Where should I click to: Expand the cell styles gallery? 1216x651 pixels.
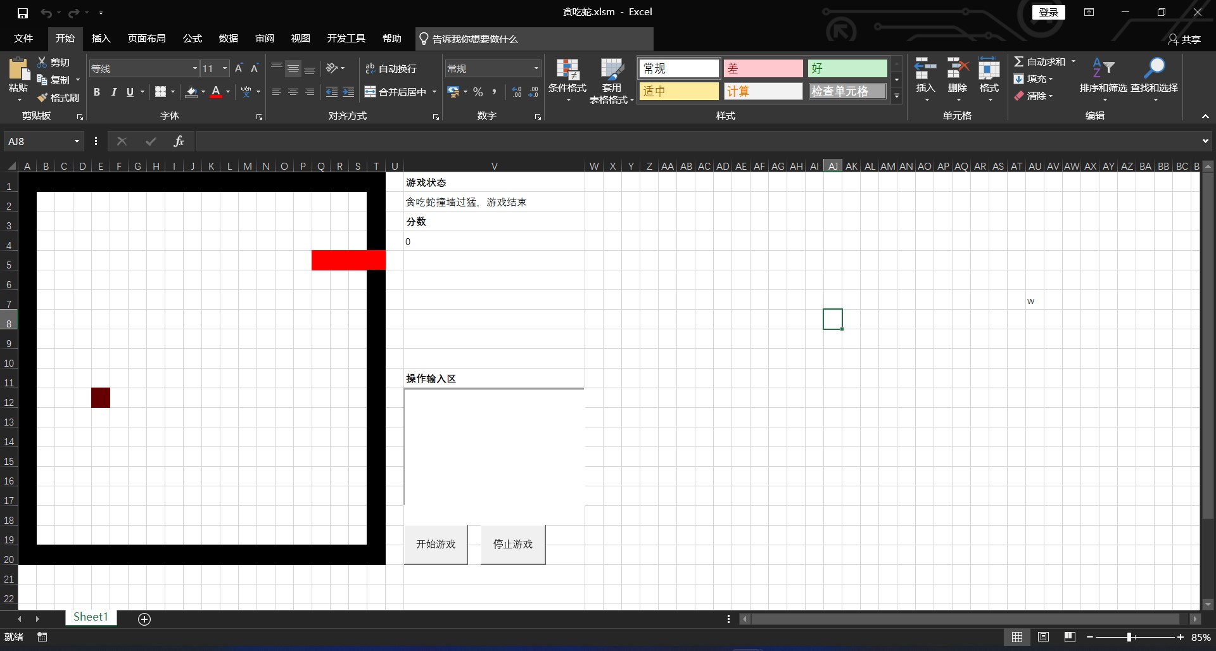897,96
